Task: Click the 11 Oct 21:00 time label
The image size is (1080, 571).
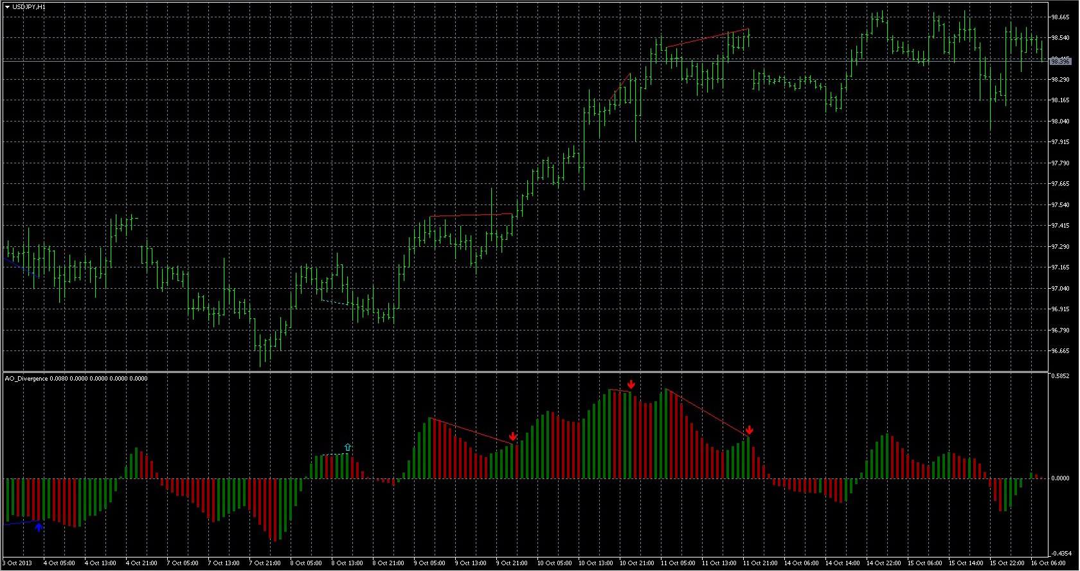Action: click(x=760, y=563)
